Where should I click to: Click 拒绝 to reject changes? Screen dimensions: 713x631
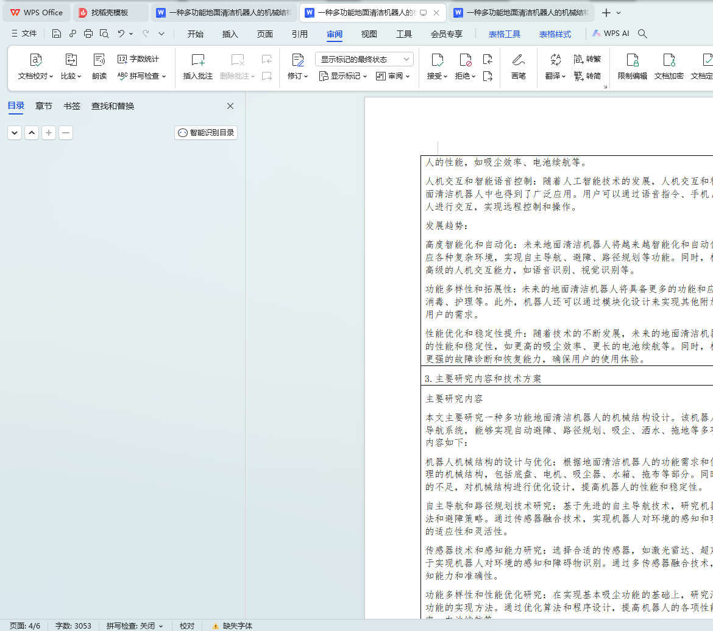tap(465, 66)
